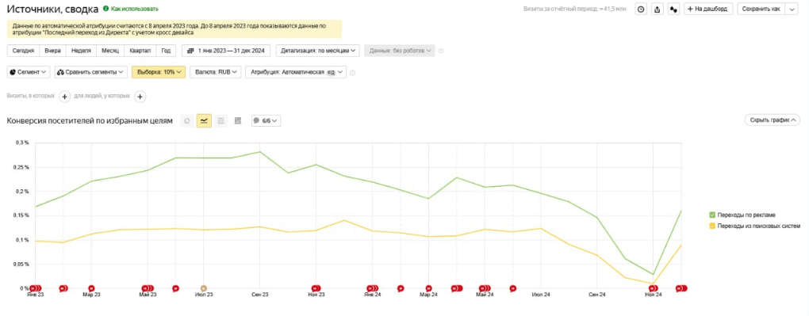Screen dimensions: 809x316
Task: Toggle 'Переходы из поисковых систем' legend checkbox
Action: (x=712, y=226)
